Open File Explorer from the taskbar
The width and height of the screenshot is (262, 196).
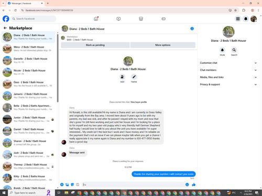[x=67, y=193]
